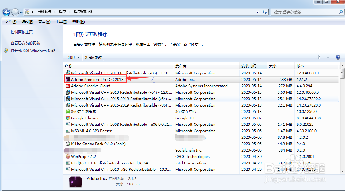The height and width of the screenshot is (191, 345).
Task: Click the Premiere Pro icon in list
Action: (68, 79)
